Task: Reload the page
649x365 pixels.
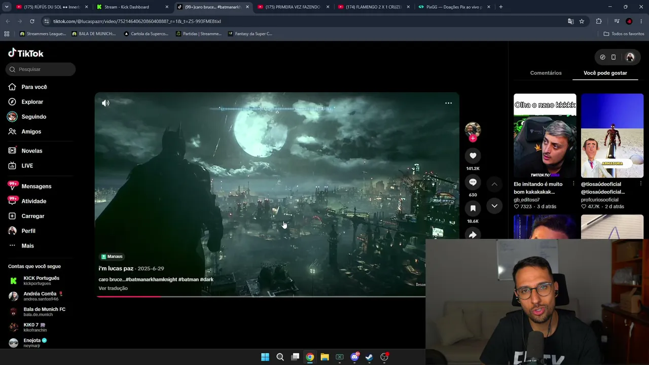Action: click(x=32, y=21)
